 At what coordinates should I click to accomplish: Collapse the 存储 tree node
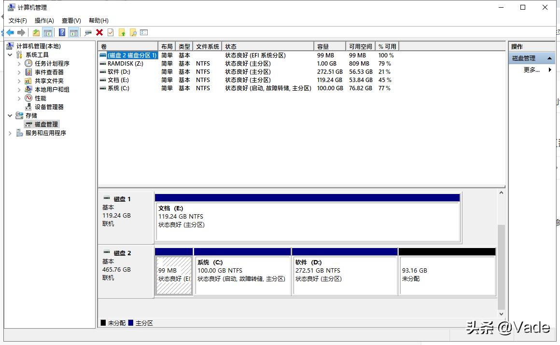10,115
